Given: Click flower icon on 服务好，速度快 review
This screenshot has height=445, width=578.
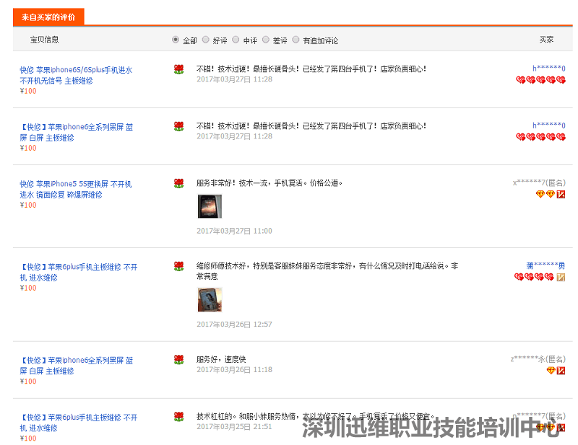Looking at the screenshot, I should point(178,360).
